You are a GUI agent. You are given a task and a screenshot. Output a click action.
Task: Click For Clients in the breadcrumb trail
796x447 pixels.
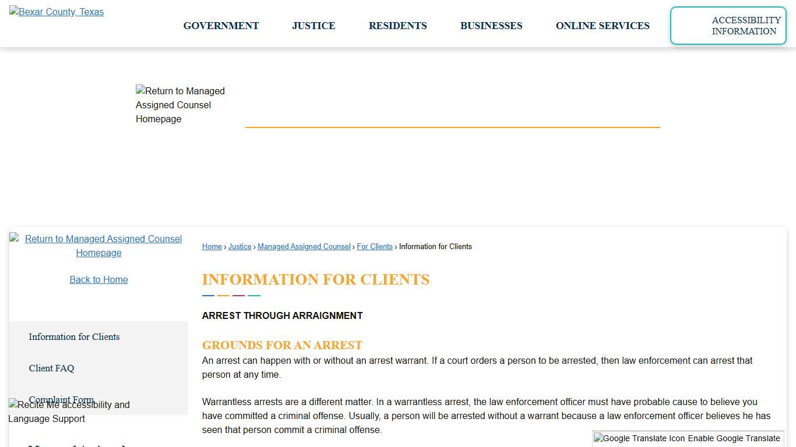(374, 246)
